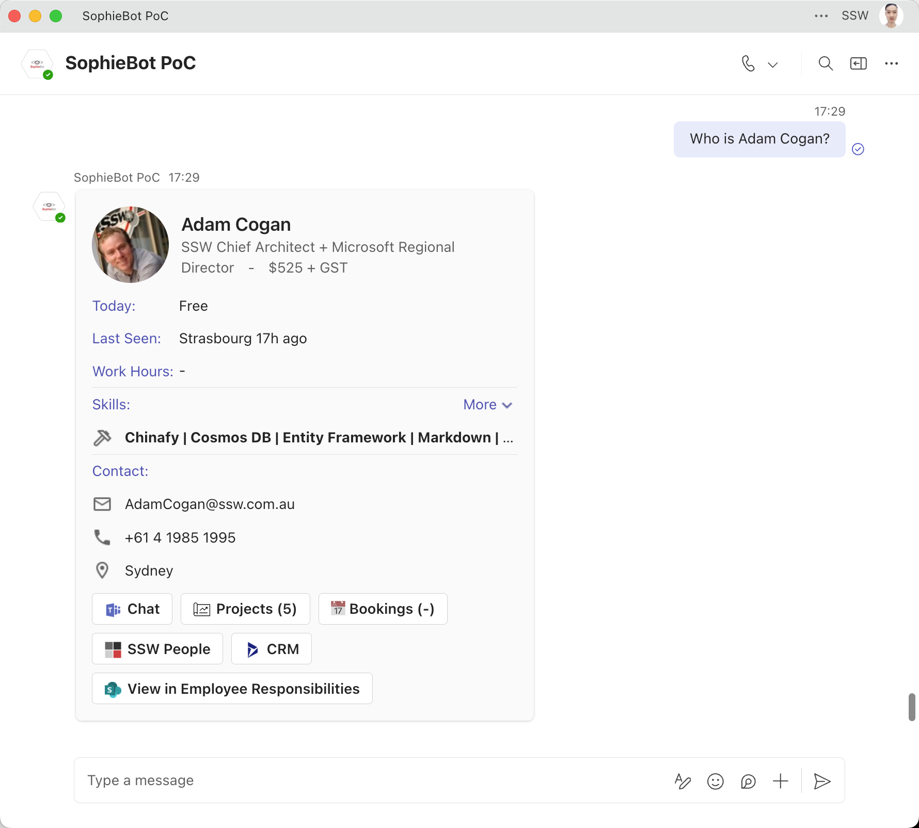Open more options in the chat header

coord(892,63)
